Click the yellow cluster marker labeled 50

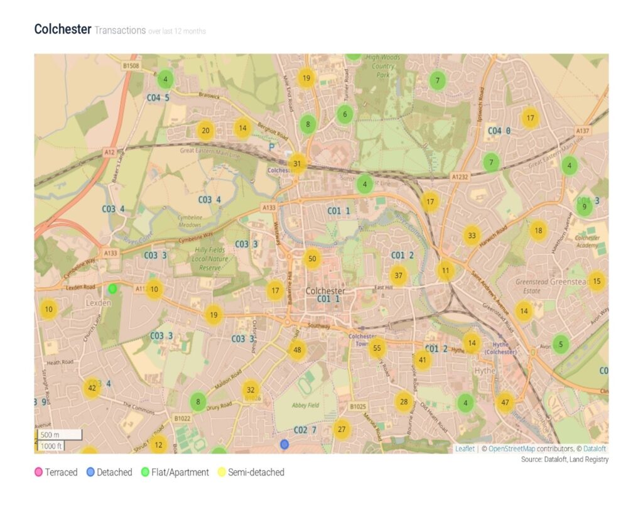click(x=312, y=259)
